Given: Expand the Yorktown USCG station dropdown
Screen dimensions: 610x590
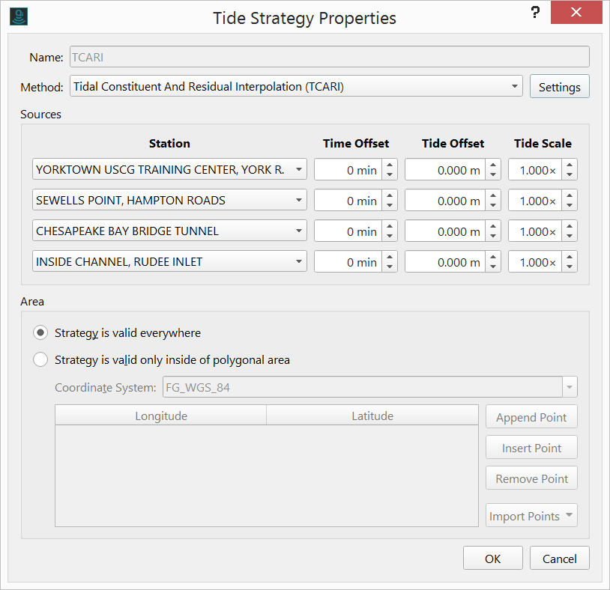Looking at the screenshot, I should [x=299, y=170].
